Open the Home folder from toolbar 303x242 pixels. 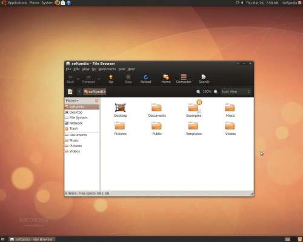[x=166, y=79]
